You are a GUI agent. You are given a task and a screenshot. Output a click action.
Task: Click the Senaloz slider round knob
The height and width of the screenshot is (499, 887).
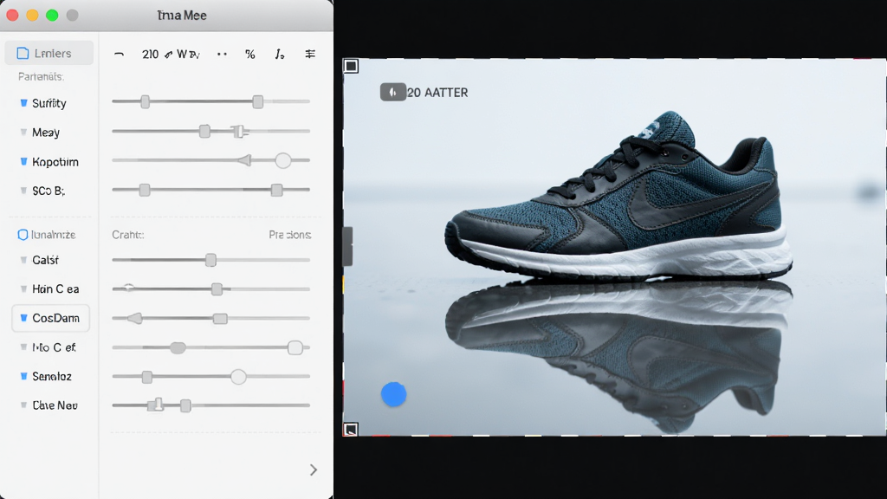(239, 376)
